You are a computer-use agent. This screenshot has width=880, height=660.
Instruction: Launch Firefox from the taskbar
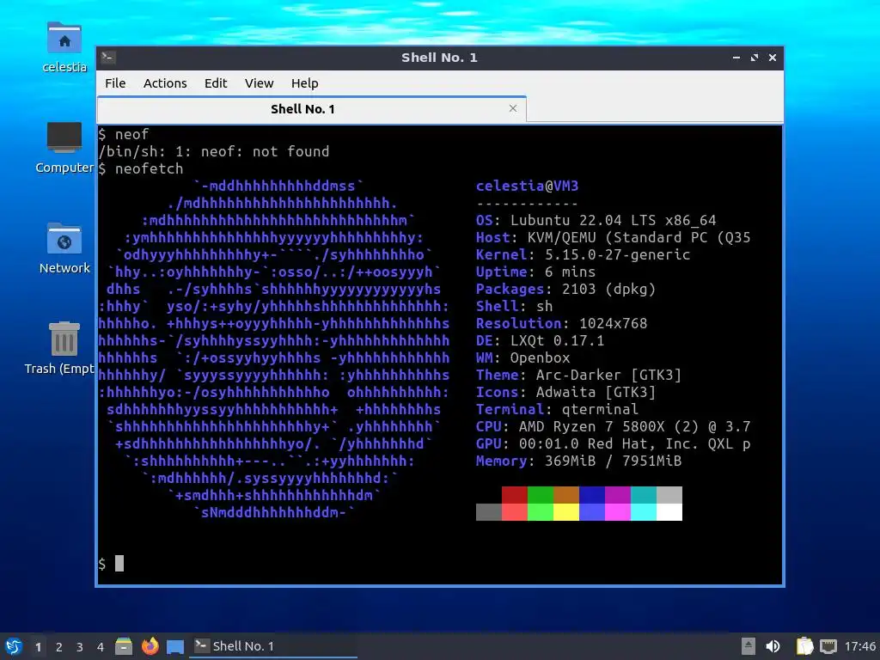pyautogui.click(x=150, y=646)
